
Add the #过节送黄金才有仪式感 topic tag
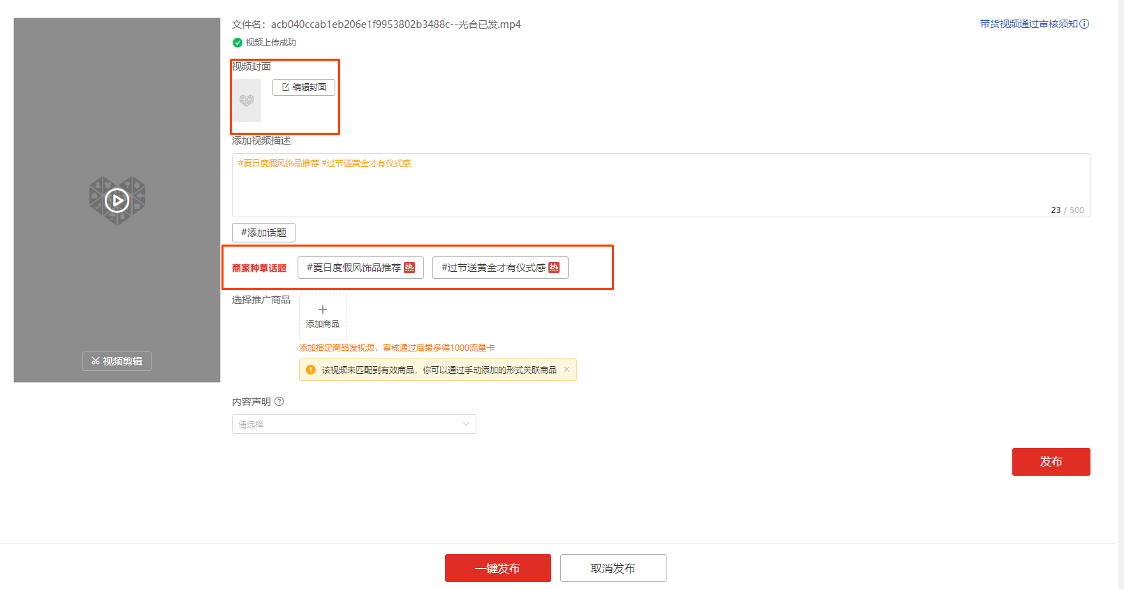(x=493, y=268)
